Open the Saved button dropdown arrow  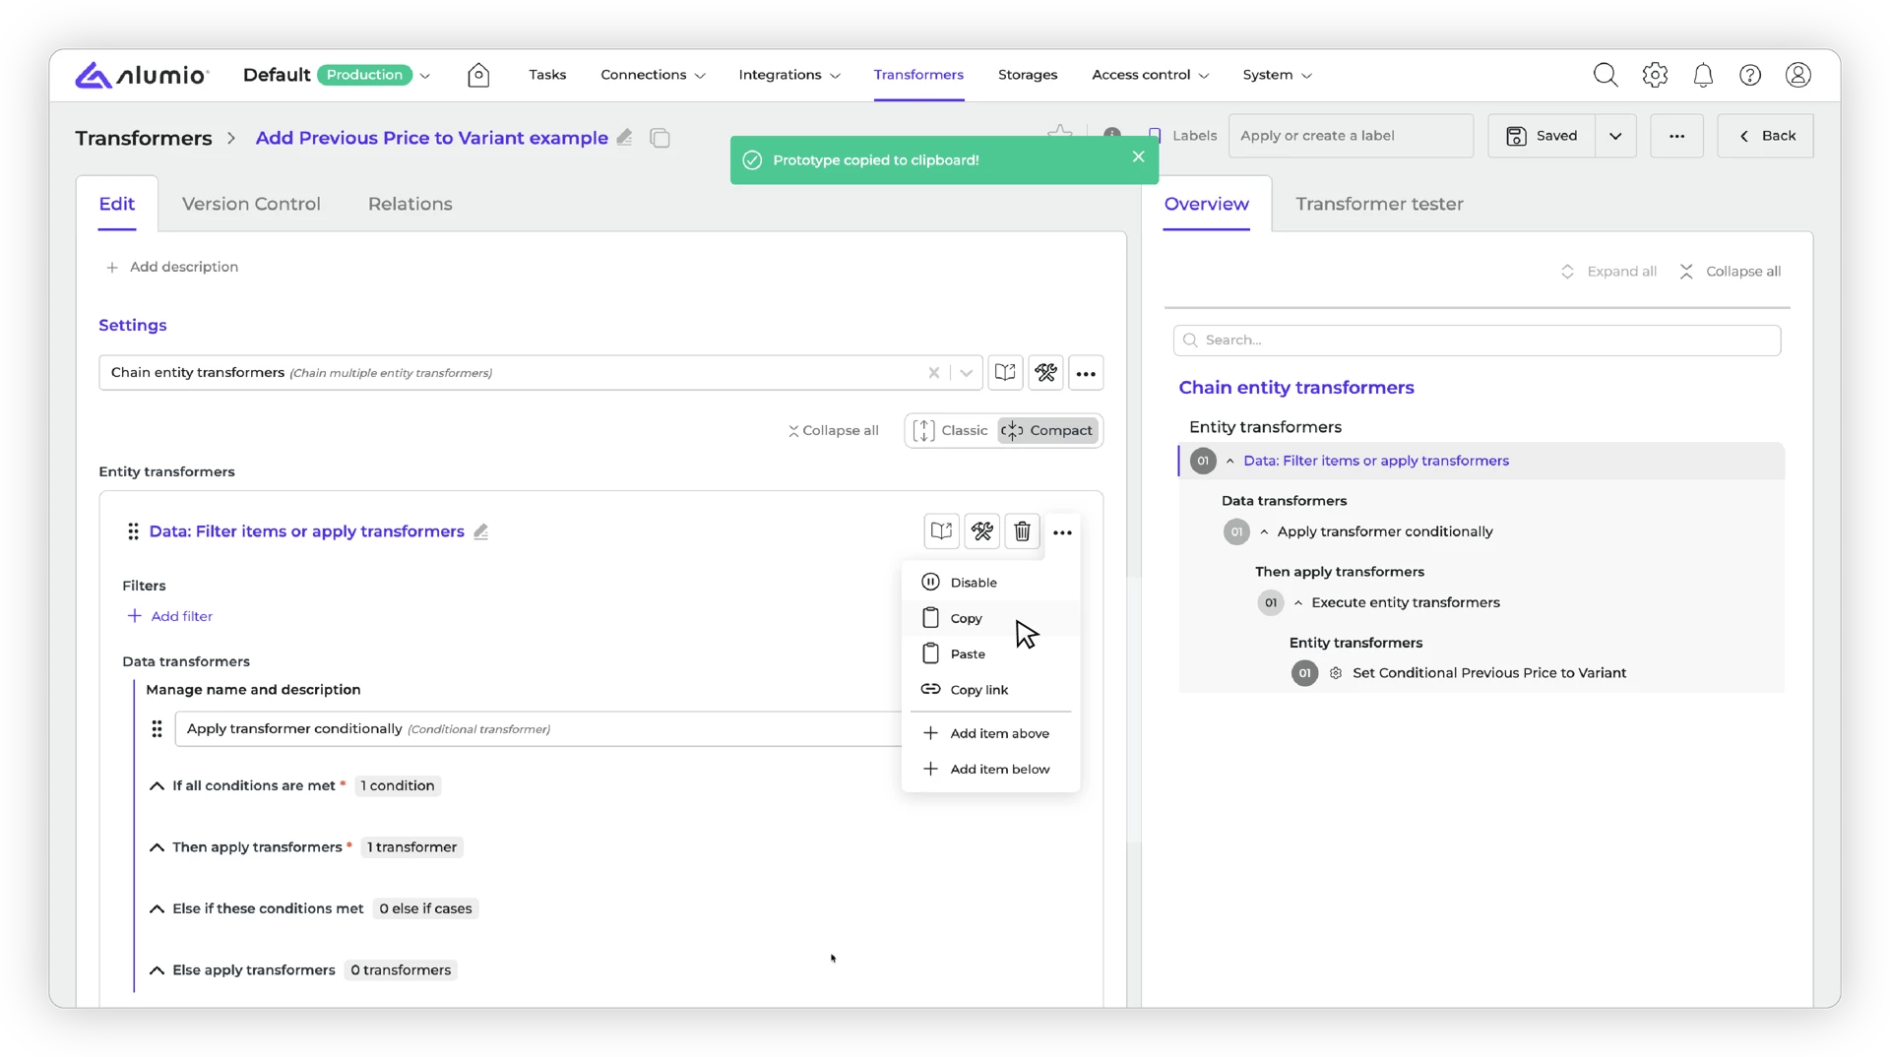tap(1615, 136)
